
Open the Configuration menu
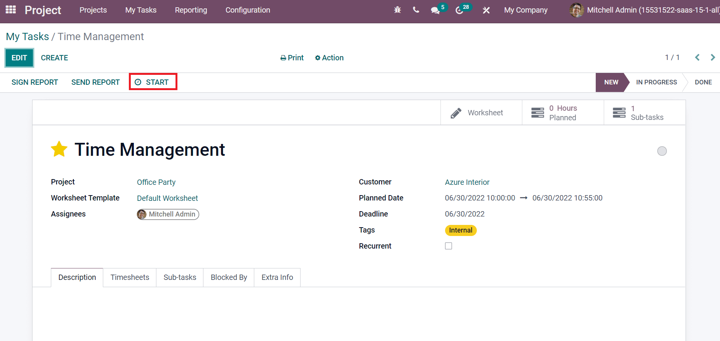click(x=248, y=10)
